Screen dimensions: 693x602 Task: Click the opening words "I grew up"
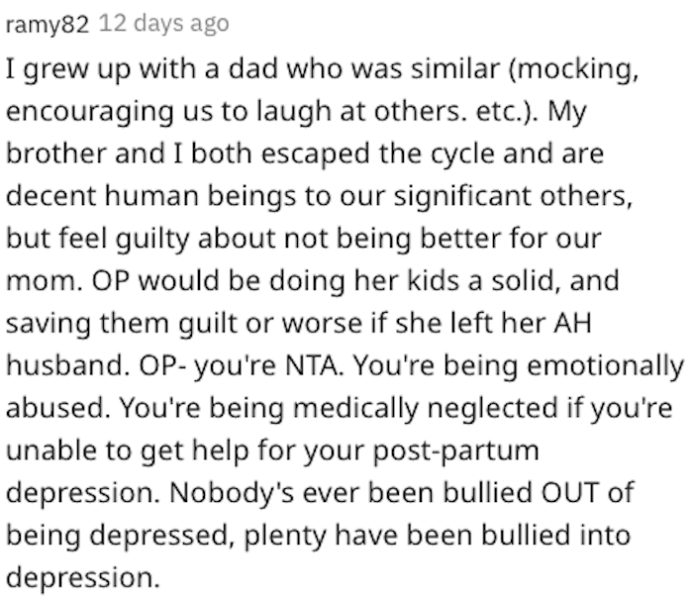tap(68, 70)
